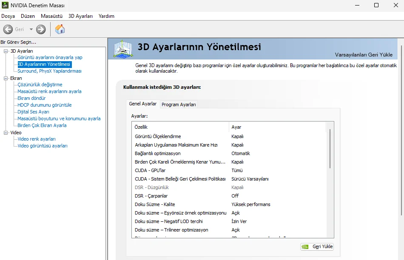The width and height of the screenshot is (404, 260).
Task: Open the Düzen menu
Action: (28, 16)
